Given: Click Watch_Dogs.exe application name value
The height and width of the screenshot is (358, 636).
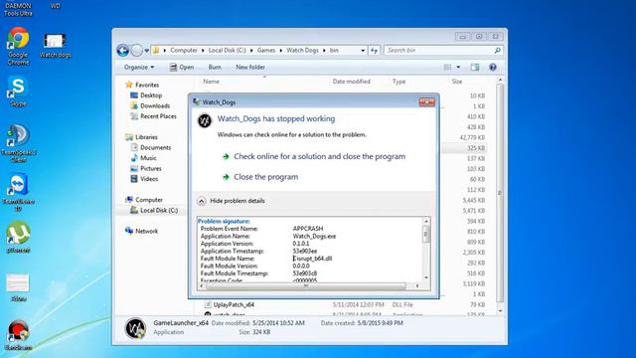Looking at the screenshot, I should 314,237.
